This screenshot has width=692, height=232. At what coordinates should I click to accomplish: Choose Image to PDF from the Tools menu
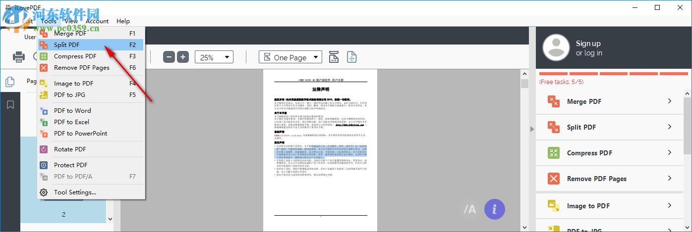91,84
